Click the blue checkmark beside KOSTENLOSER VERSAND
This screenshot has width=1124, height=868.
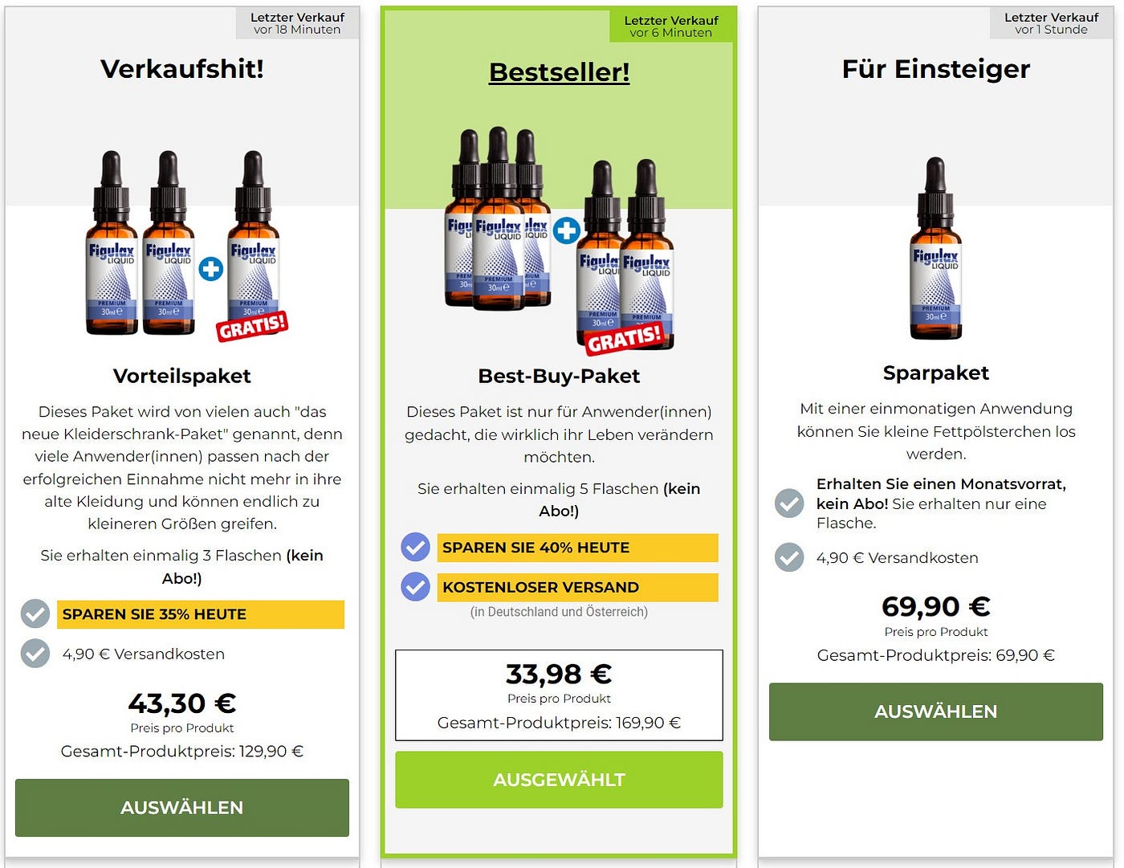[x=415, y=587]
